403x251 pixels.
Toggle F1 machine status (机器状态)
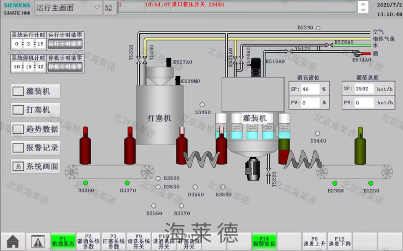point(63,241)
